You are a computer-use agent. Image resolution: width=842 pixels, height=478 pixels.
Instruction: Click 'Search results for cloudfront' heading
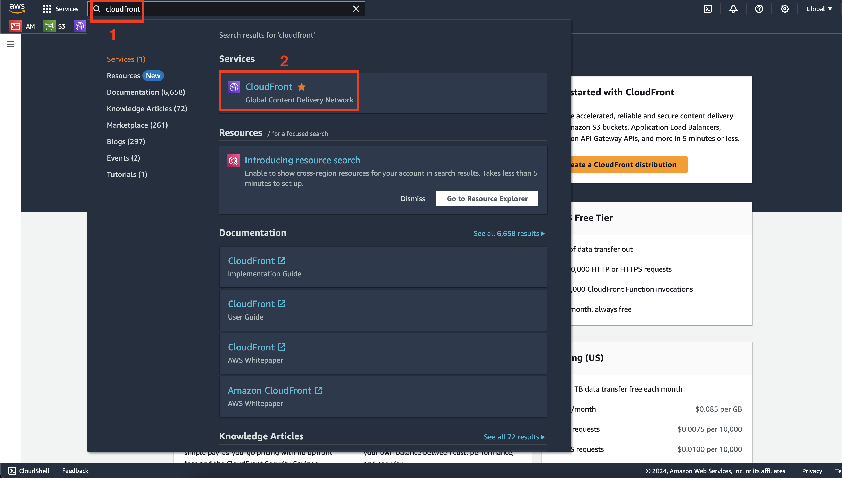pyautogui.click(x=267, y=35)
